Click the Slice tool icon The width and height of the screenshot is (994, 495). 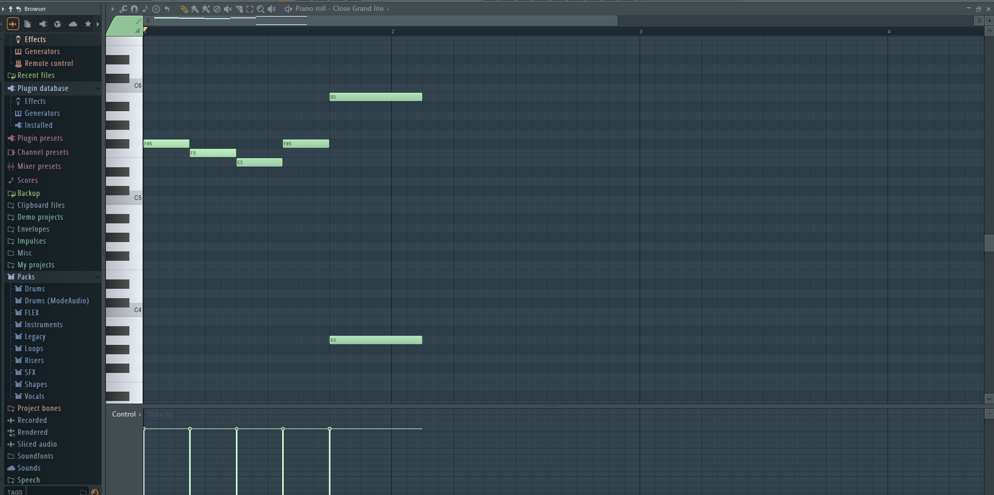[x=239, y=9]
